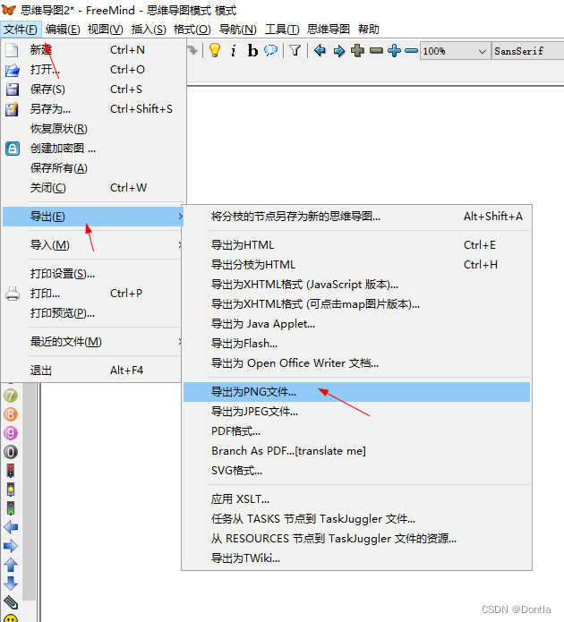Choose 保存所有(A) menu entry
This screenshot has height=622, width=564.
(93, 168)
